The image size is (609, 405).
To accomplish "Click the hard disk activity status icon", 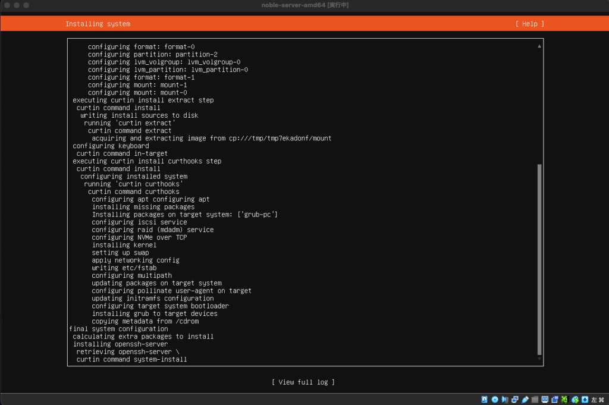I will [484, 400].
